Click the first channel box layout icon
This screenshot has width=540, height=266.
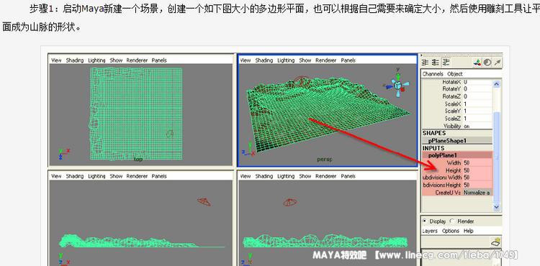click(425, 63)
